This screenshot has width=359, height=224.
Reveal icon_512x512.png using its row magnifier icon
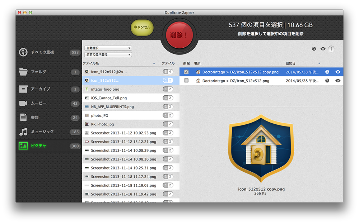tap(327, 81)
